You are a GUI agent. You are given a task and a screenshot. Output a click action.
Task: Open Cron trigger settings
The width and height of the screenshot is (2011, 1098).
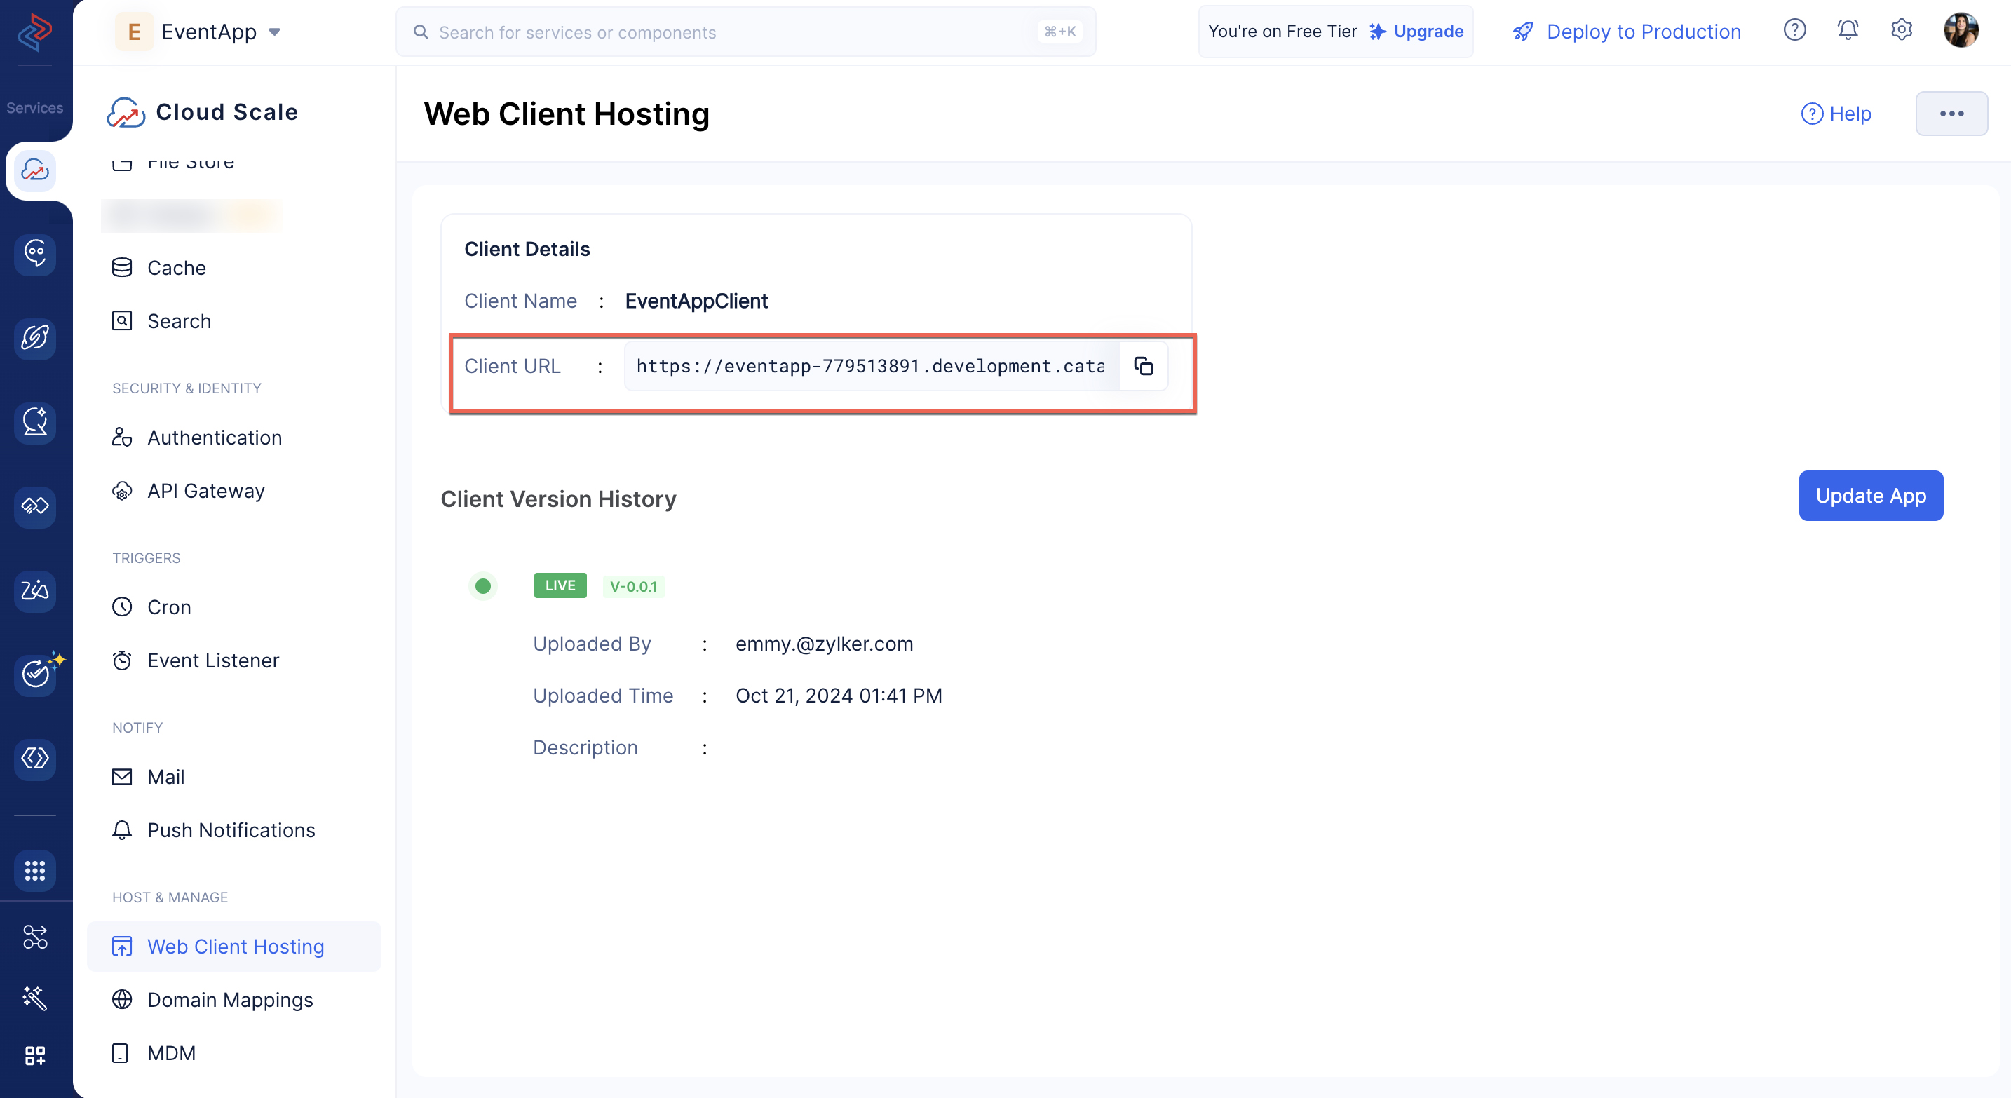click(169, 606)
